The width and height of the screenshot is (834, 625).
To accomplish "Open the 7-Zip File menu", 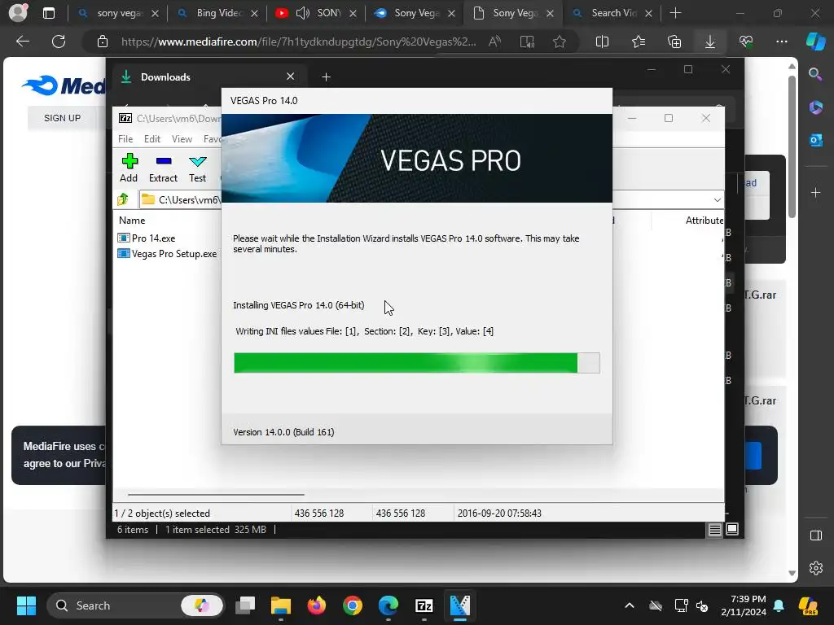I will (x=125, y=138).
